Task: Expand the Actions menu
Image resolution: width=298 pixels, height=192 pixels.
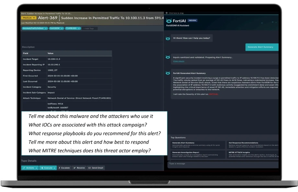Action: [30, 168]
